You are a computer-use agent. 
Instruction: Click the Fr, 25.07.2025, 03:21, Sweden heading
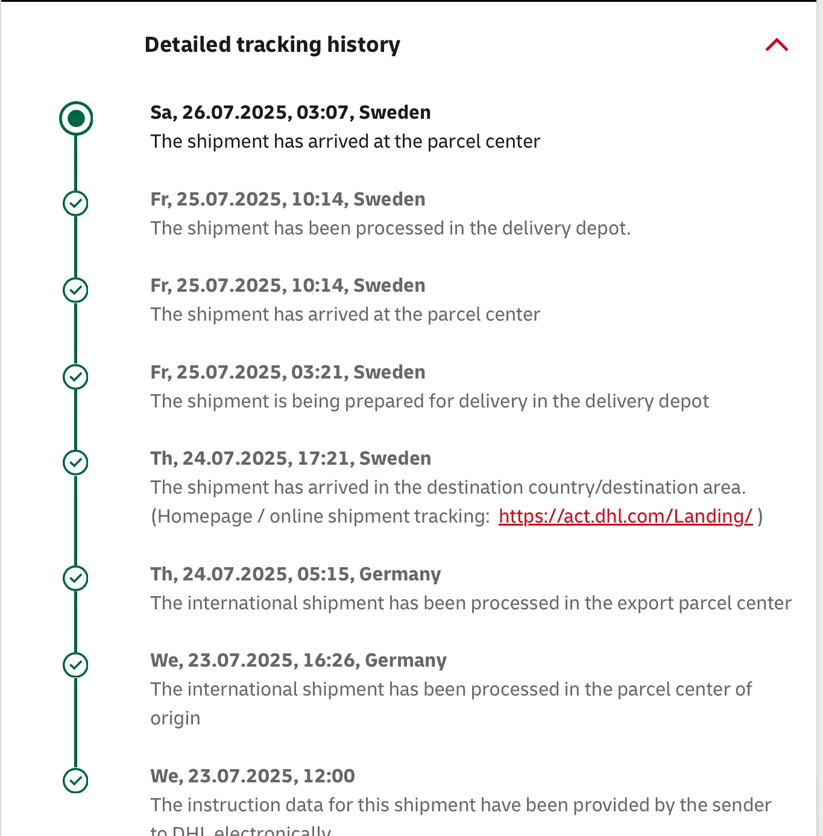(x=288, y=372)
